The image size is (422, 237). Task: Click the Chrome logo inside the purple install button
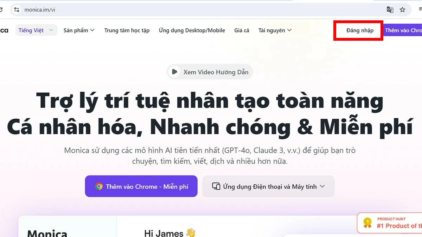(100, 186)
